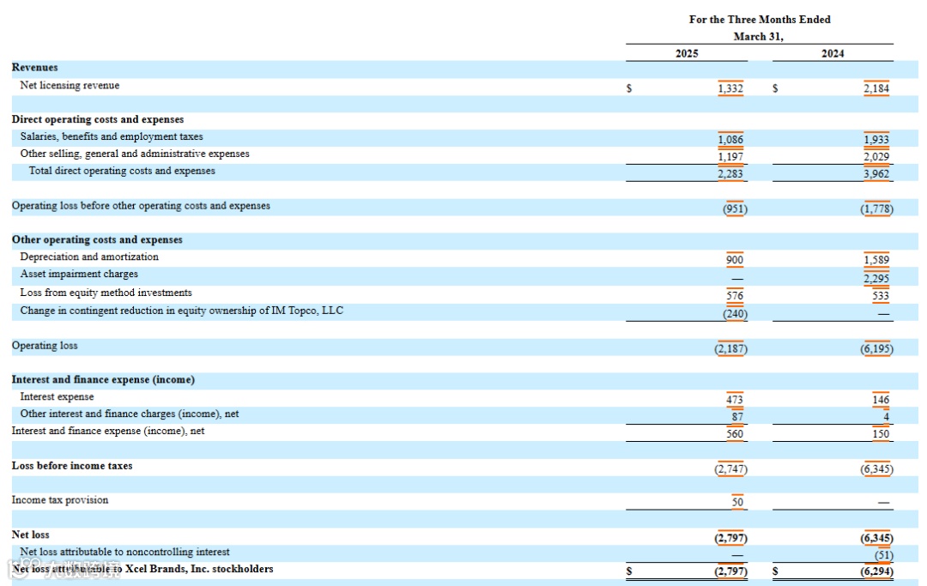Select 'Depreciation and amortization' row label
This screenshot has width=927, height=586.
click(x=89, y=257)
